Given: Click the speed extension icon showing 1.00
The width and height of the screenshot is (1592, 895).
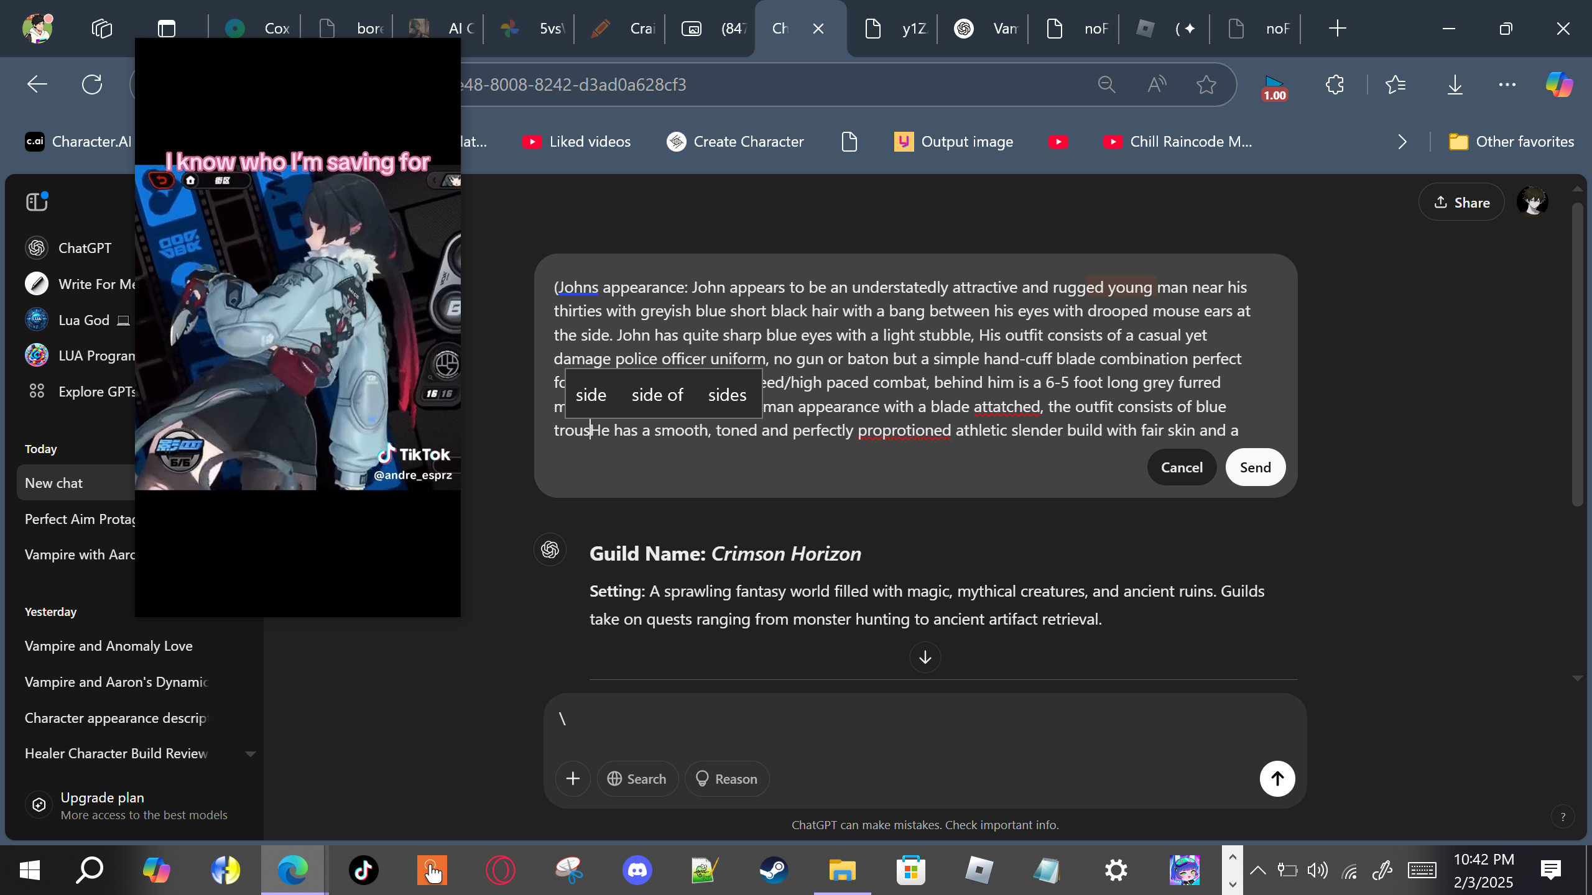Looking at the screenshot, I should tap(1274, 87).
